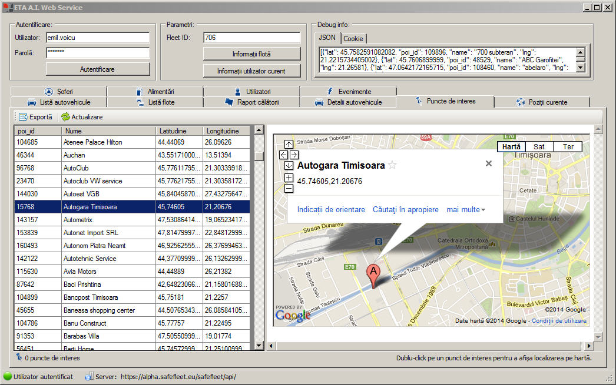Select the Puncte de interes tab

pos(445,101)
